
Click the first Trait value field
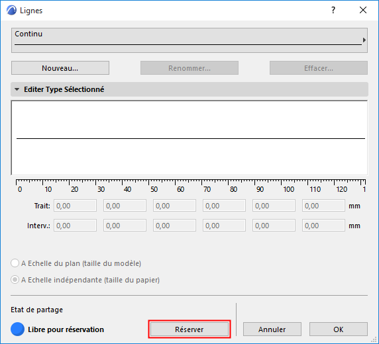click(x=75, y=206)
